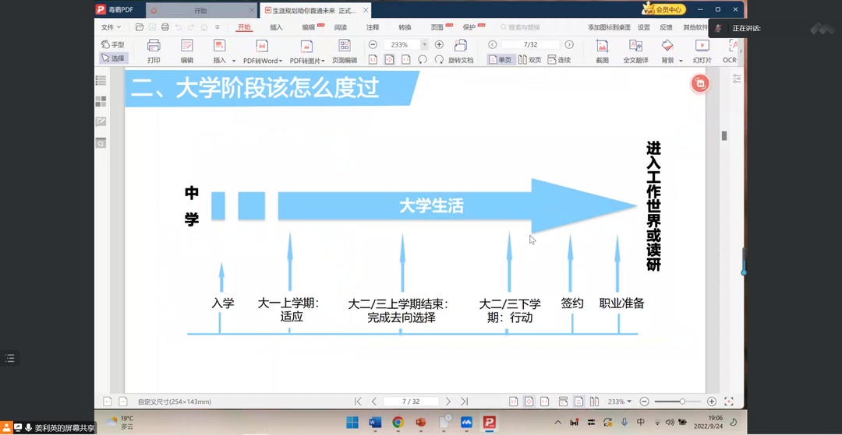Open the 文件 menu dropdown
This screenshot has height=435, width=842.
pyautogui.click(x=111, y=27)
